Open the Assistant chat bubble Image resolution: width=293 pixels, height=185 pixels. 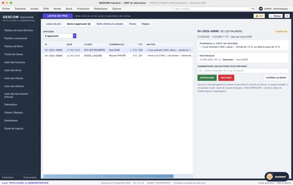click(x=277, y=176)
